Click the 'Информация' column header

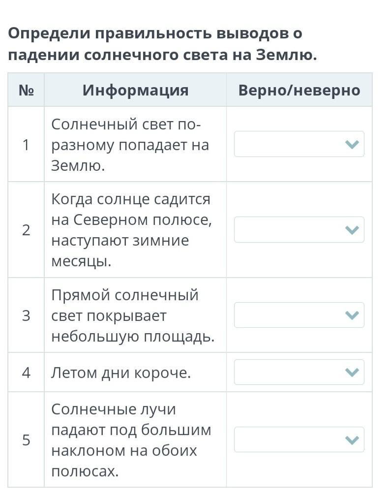[x=136, y=90]
